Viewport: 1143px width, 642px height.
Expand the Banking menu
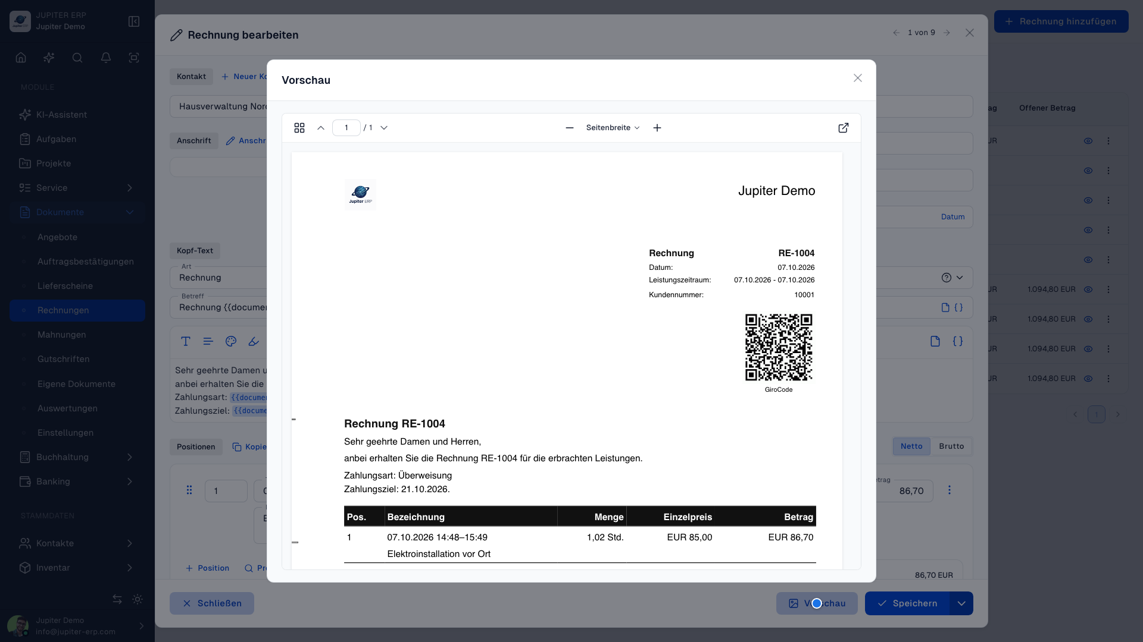pyautogui.click(x=77, y=481)
